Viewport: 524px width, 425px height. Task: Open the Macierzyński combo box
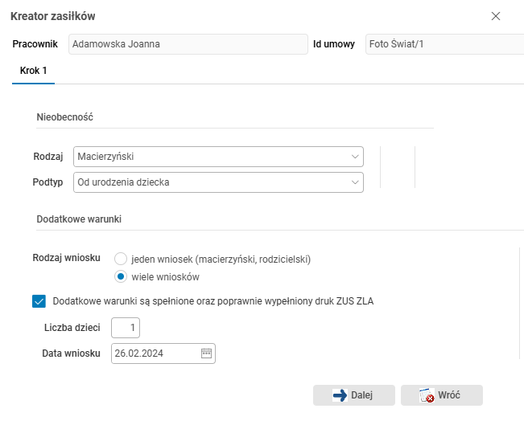coord(209,157)
